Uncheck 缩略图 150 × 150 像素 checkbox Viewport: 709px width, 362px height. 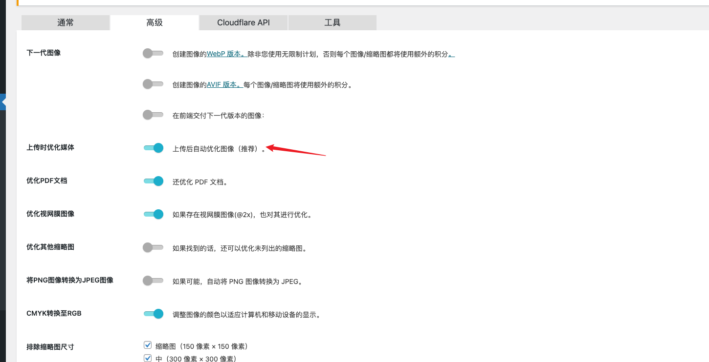click(x=148, y=345)
